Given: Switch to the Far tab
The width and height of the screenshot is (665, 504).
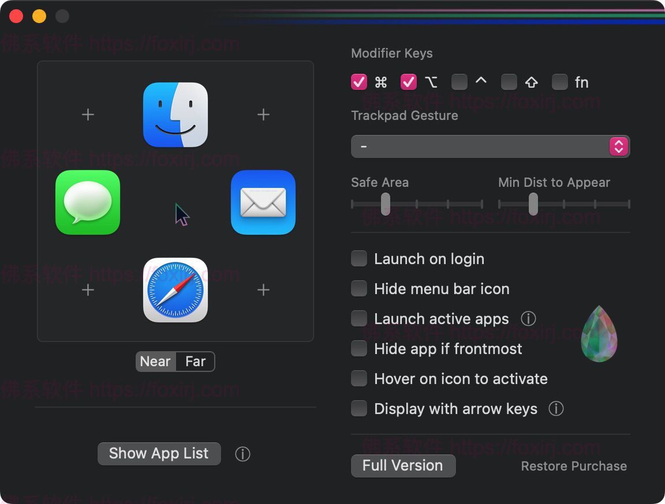Looking at the screenshot, I should 195,362.
